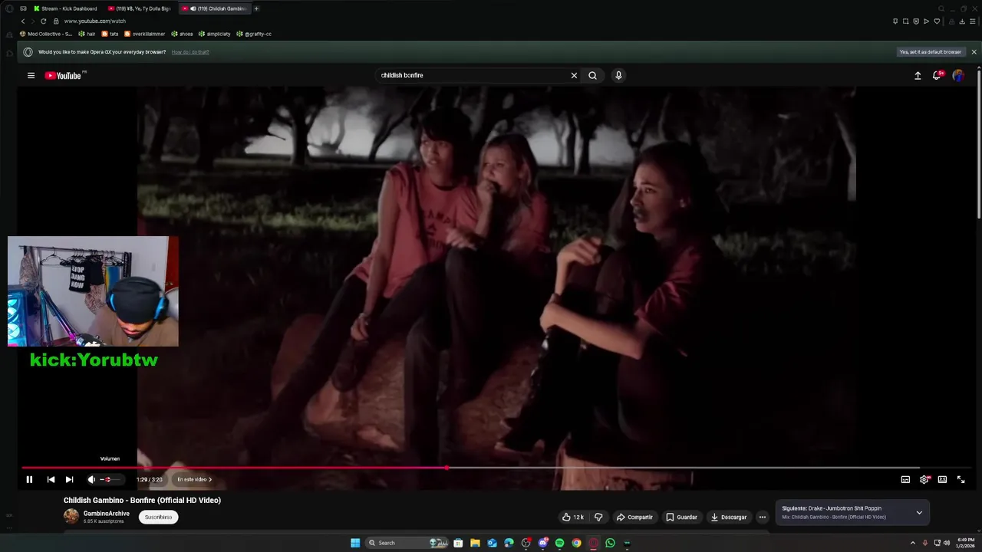Open more actions three-dot menu
The image size is (982, 552).
763,517
